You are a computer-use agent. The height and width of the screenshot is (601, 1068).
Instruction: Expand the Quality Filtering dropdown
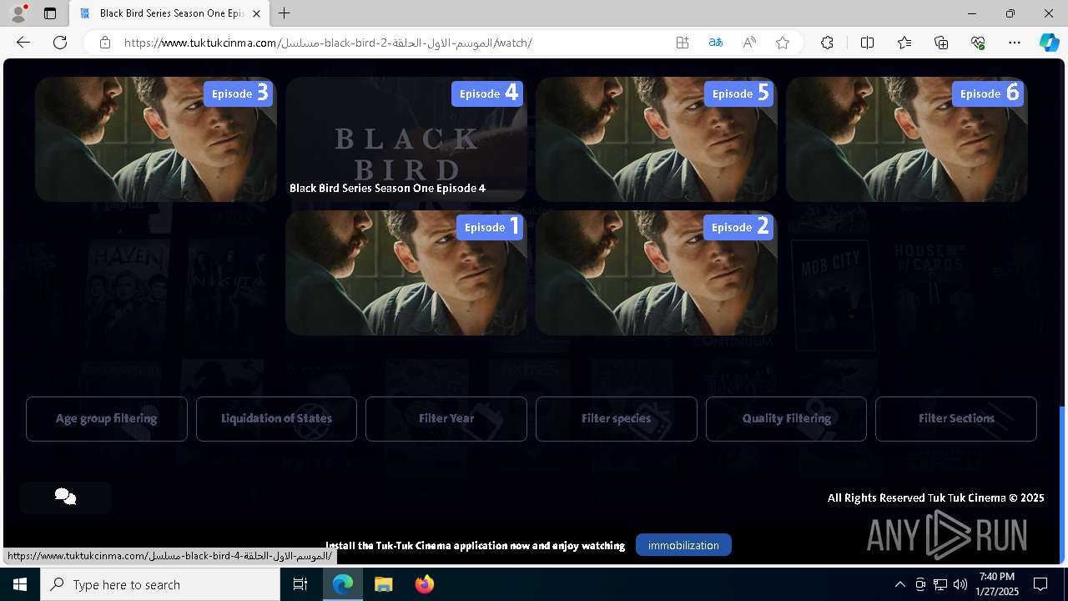click(786, 418)
